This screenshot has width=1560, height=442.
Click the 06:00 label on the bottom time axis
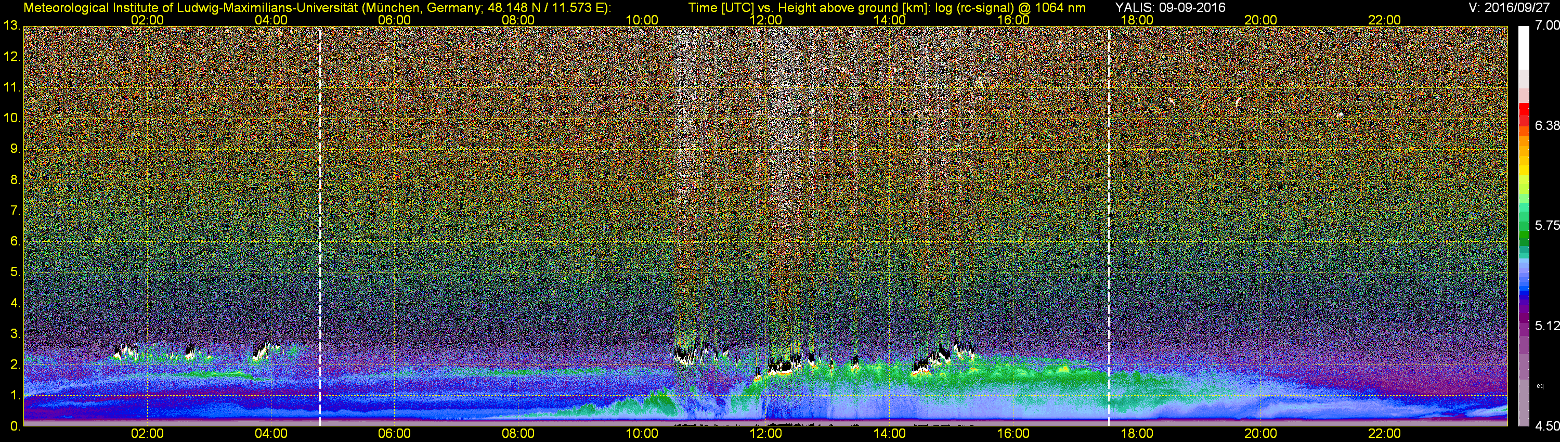coord(394,434)
